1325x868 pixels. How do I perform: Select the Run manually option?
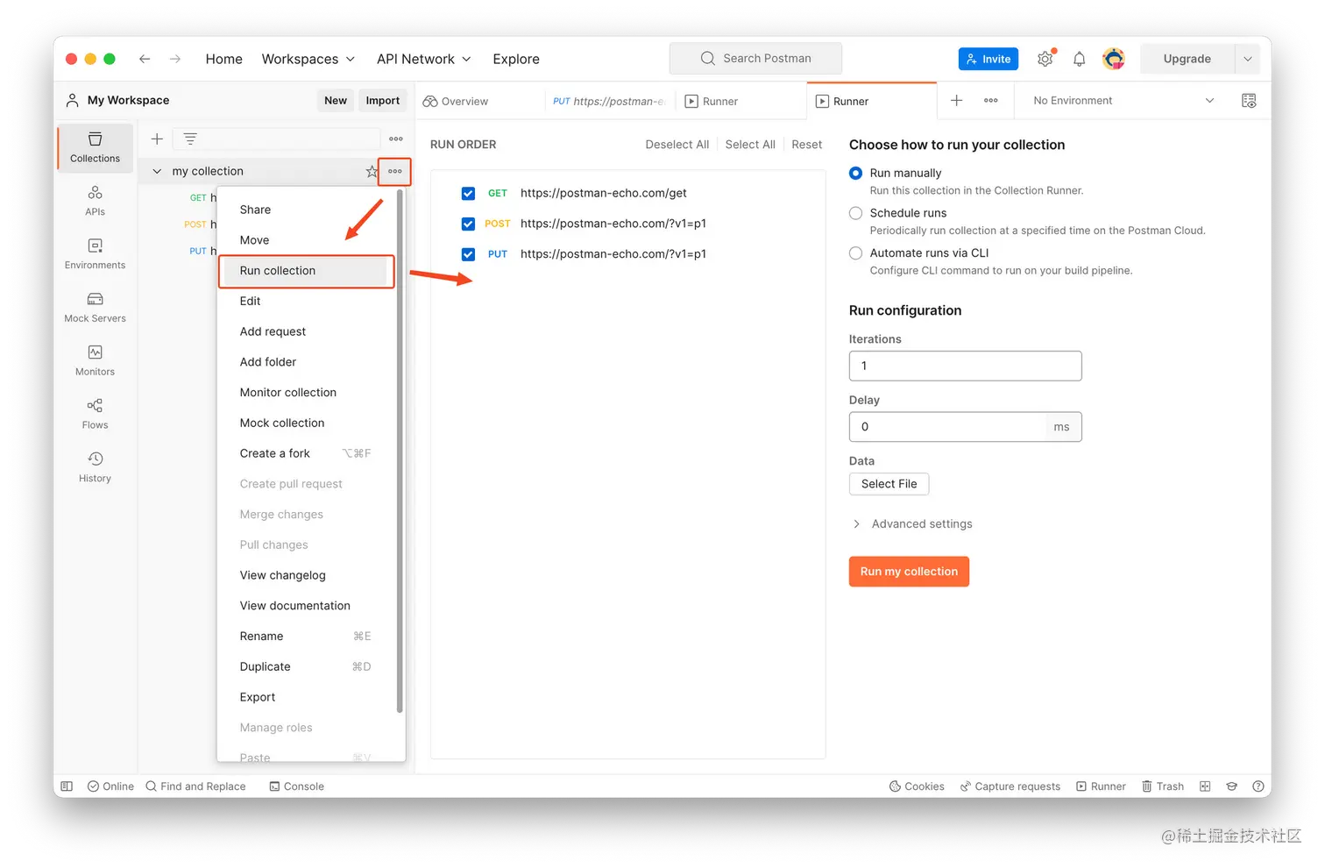(855, 173)
